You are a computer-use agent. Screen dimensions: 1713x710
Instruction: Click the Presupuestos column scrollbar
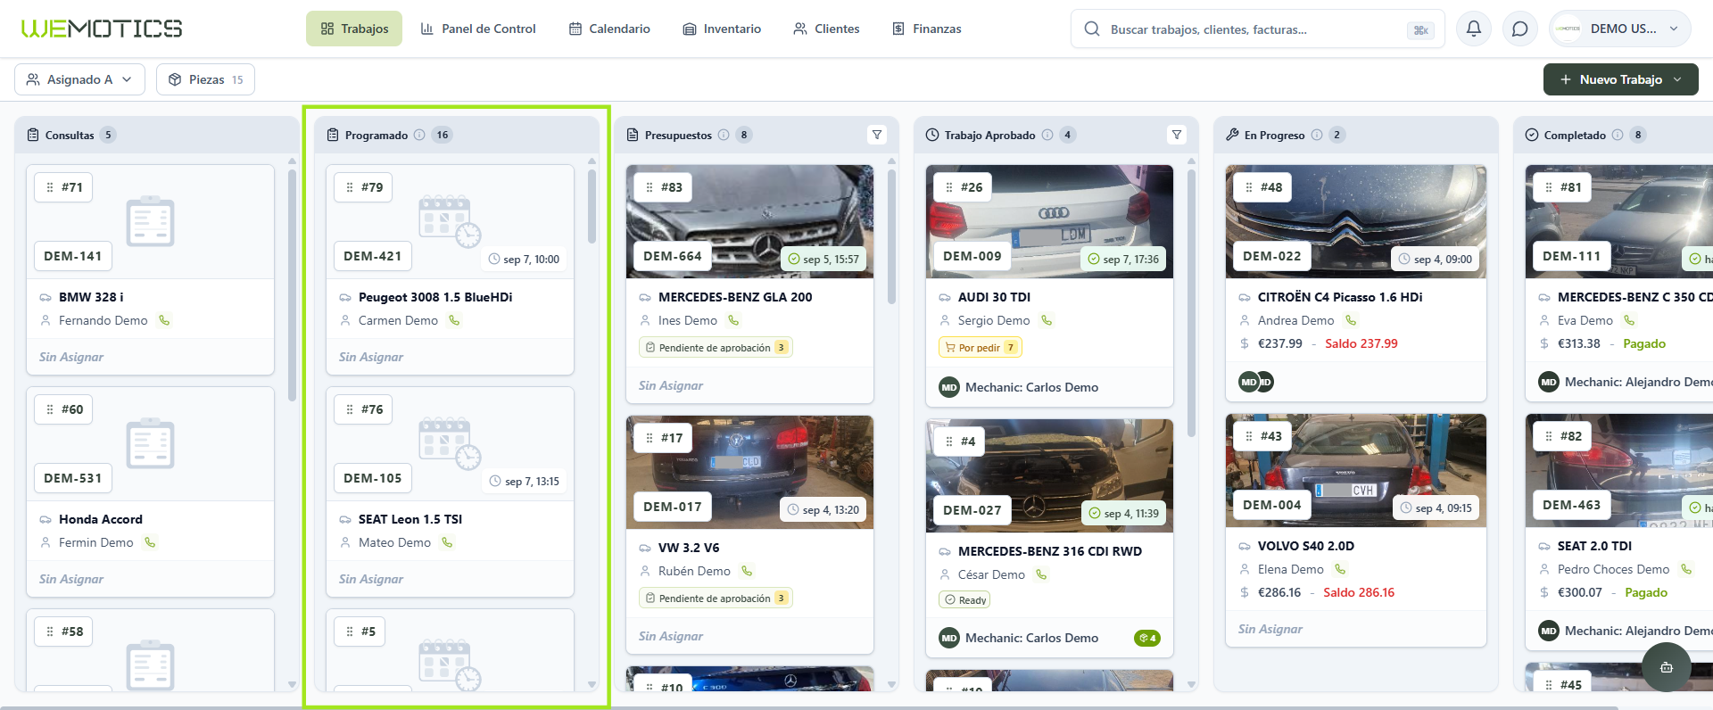click(x=891, y=236)
